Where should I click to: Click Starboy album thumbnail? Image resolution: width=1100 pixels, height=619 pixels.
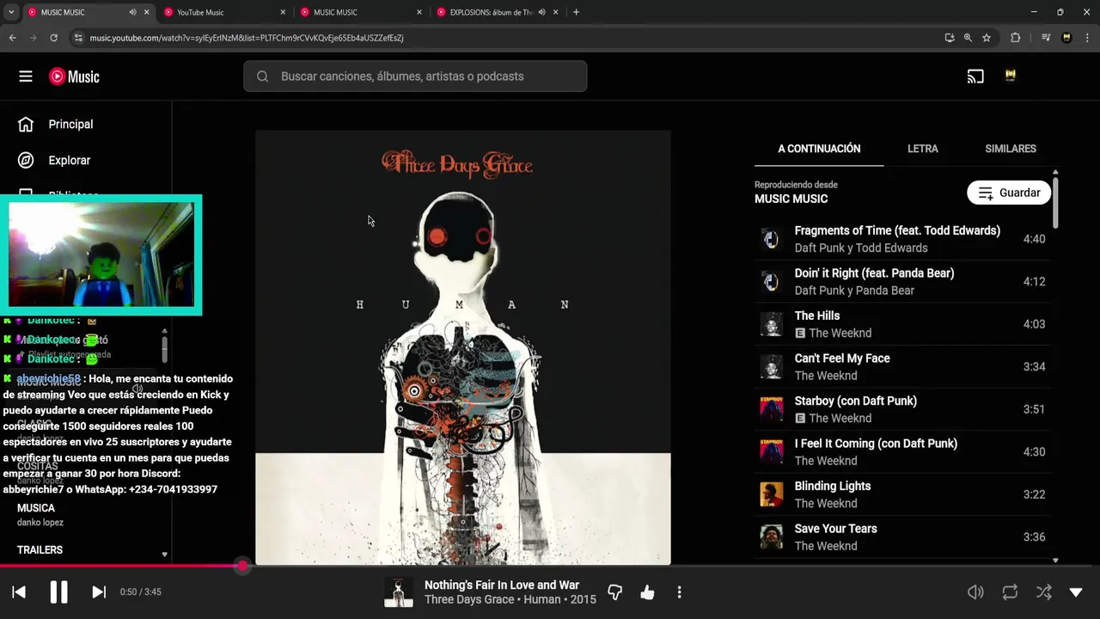coord(771,409)
